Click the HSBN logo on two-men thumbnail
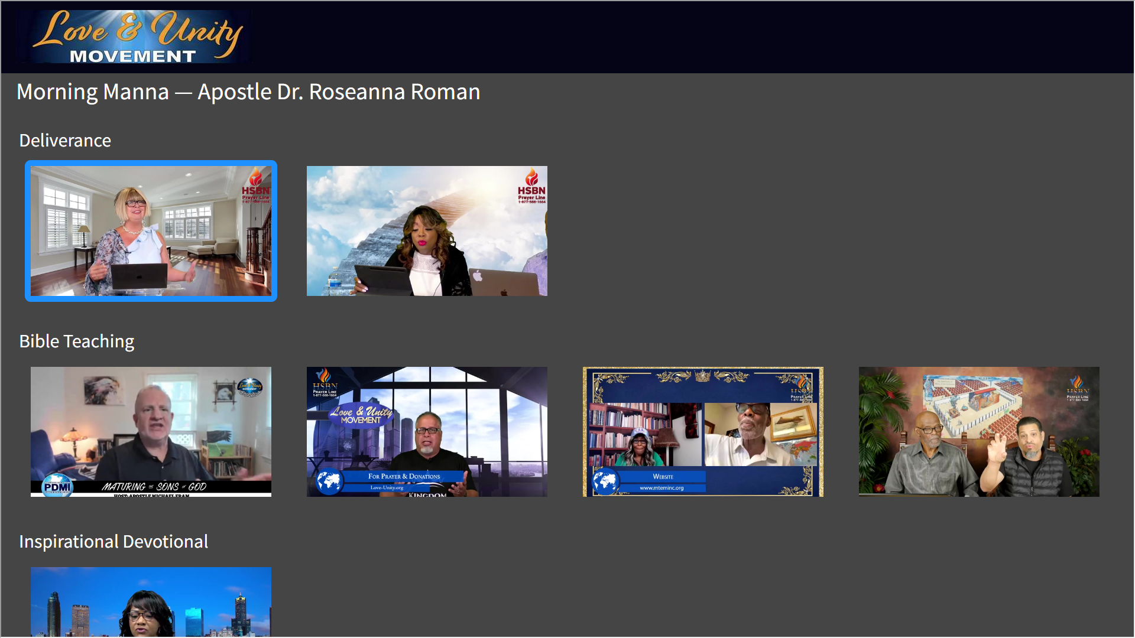1135x638 pixels. 1077,388
